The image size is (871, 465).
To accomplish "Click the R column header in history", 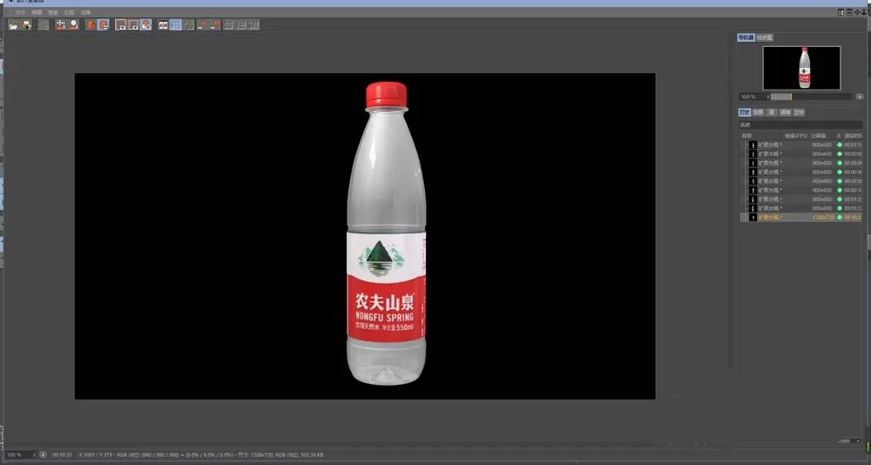I will tap(840, 136).
